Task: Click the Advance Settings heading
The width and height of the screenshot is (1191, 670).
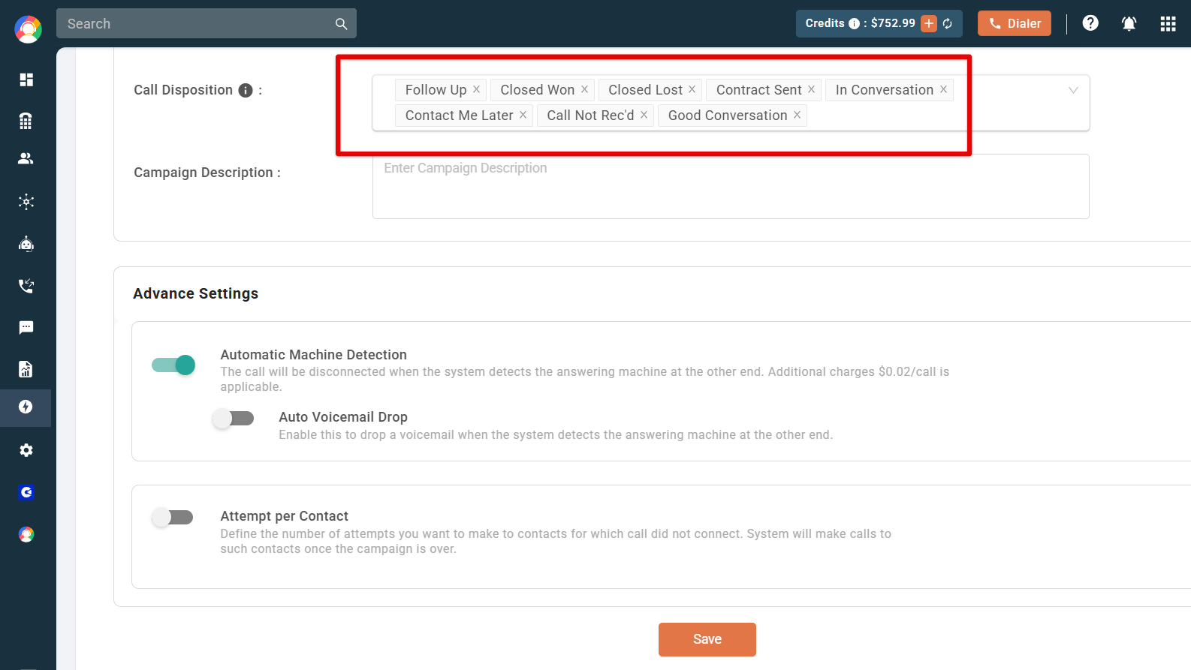Action: coord(196,293)
